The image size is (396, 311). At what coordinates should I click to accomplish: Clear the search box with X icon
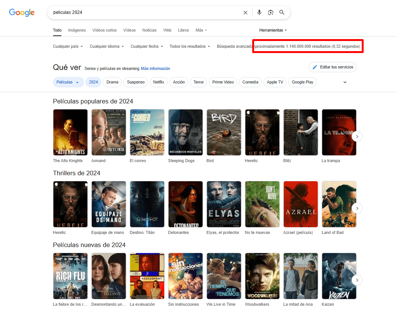click(x=245, y=12)
